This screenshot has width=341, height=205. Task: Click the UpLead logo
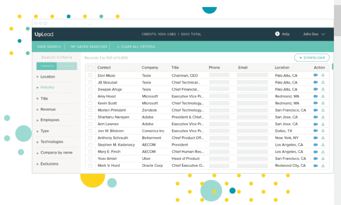coord(43,34)
